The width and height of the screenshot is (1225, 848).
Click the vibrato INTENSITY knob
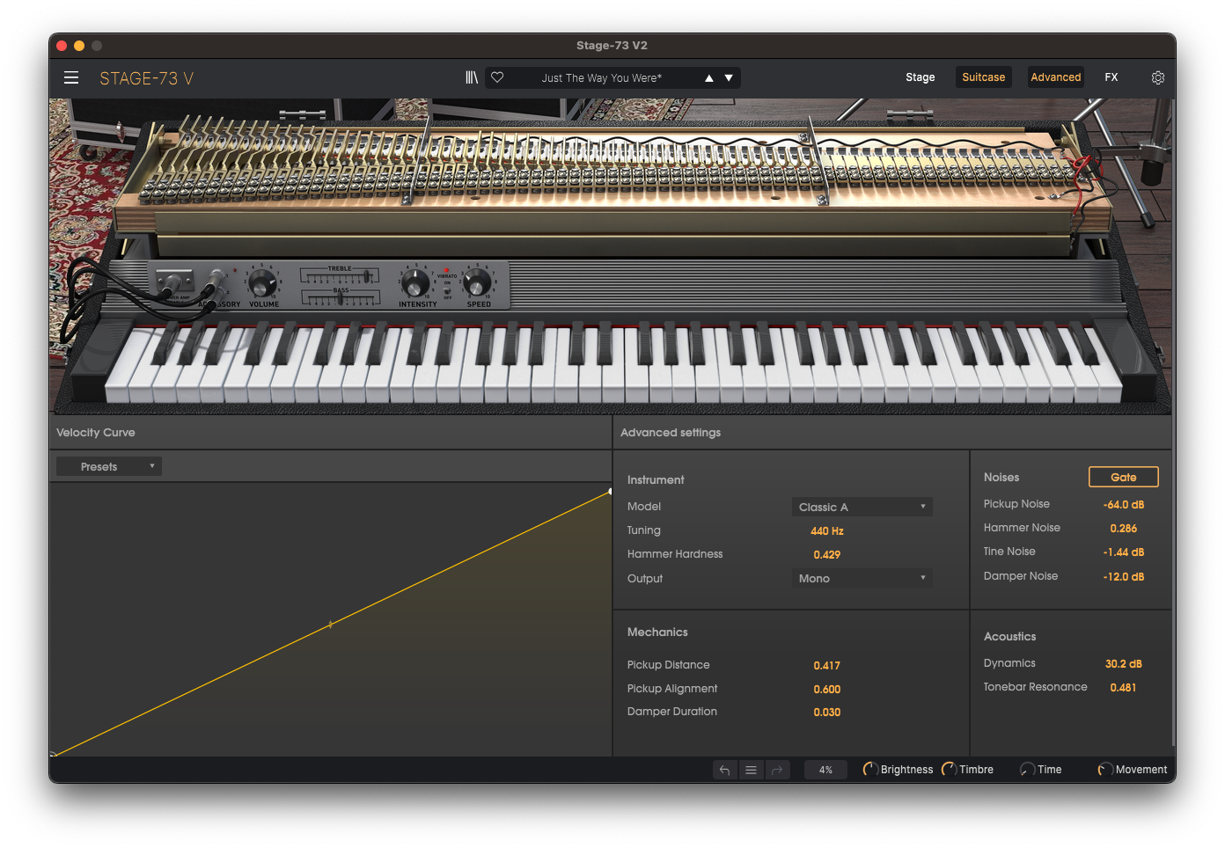pyautogui.click(x=415, y=283)
